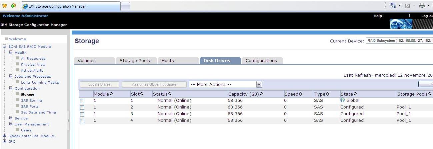Open the More Actions dropdown
Viewport: 433px width, 149px height.
(226, 84)
